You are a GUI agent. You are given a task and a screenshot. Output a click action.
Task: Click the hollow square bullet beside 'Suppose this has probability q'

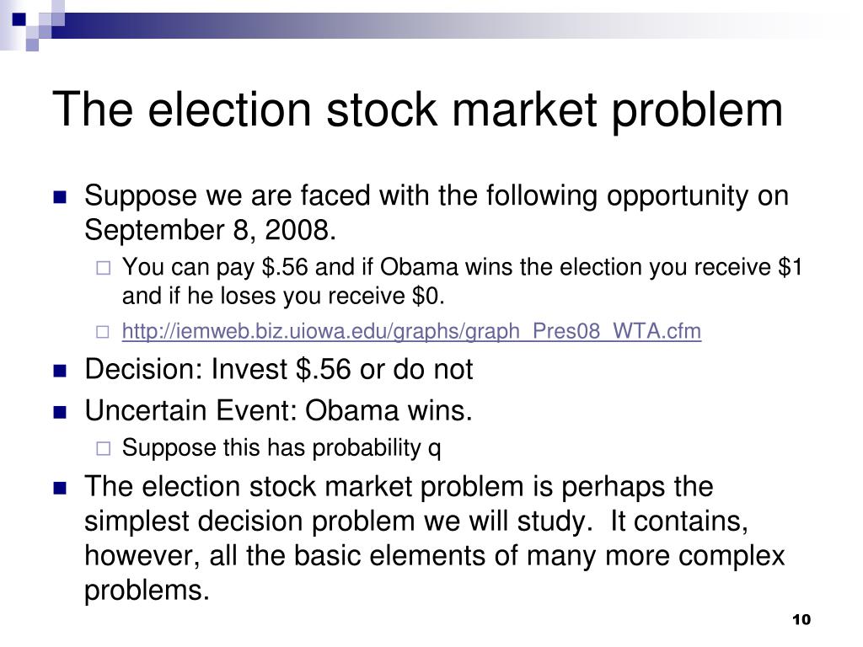coord(104,448)
